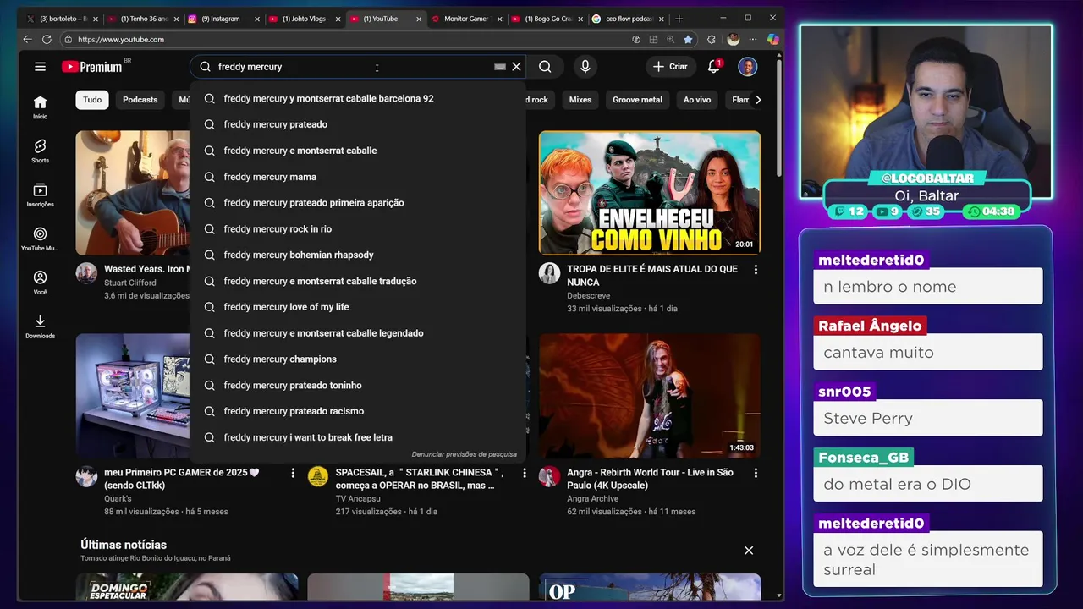
Task: Select the Ao vivo filter chip
Action: 697,100
